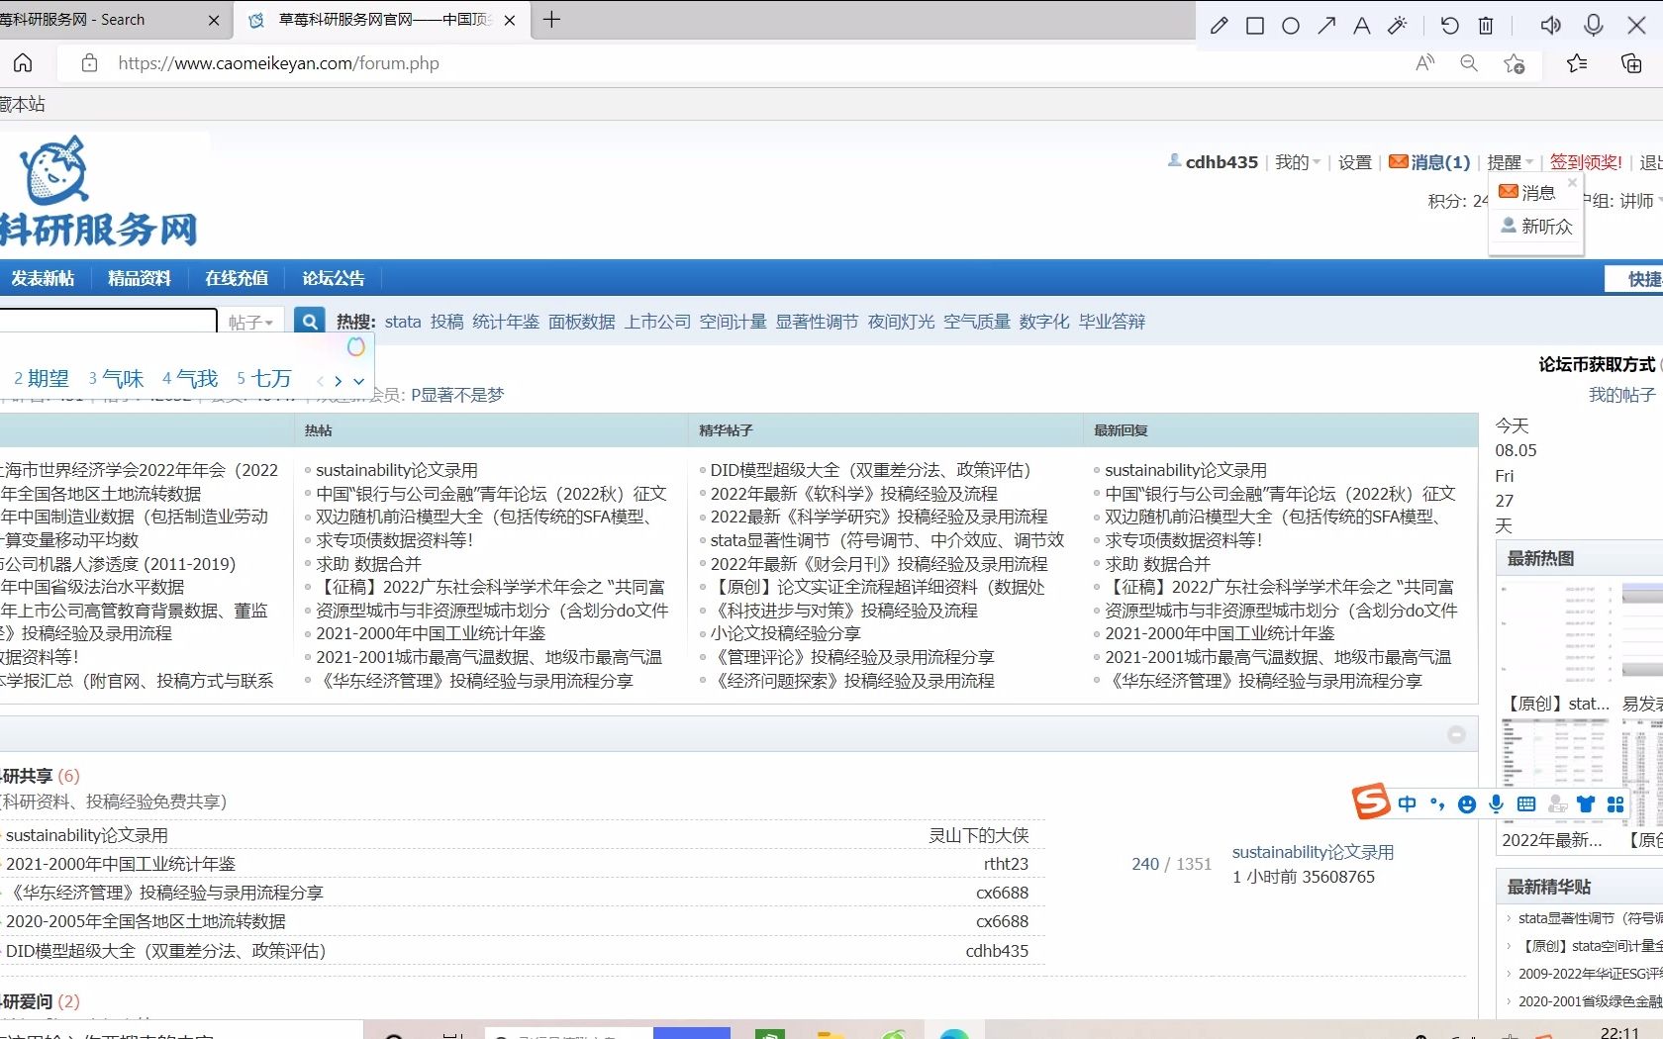Close the reminder popup
The height and width of the screenshot is (1039, 1663).
point(1572,182)
